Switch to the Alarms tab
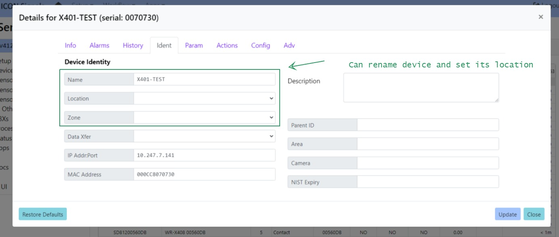 point(99,45)
